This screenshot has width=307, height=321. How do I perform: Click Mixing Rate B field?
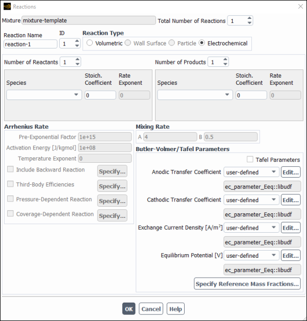pyautogui.click(x=231, y=137)
